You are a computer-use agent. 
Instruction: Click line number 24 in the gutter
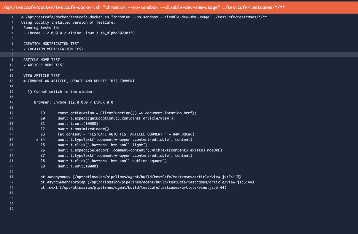click(x=11, y=139)
